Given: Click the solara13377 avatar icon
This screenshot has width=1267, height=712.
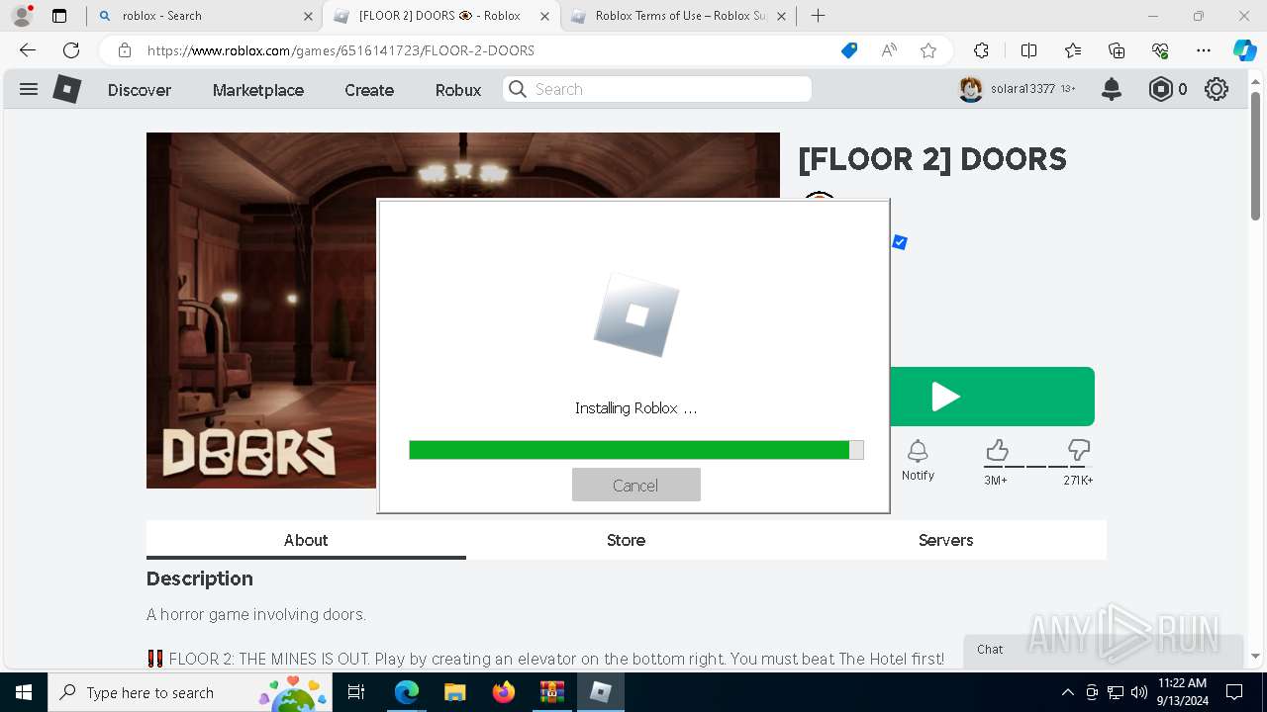Looking at the screenshot, I should coord(970,89).
